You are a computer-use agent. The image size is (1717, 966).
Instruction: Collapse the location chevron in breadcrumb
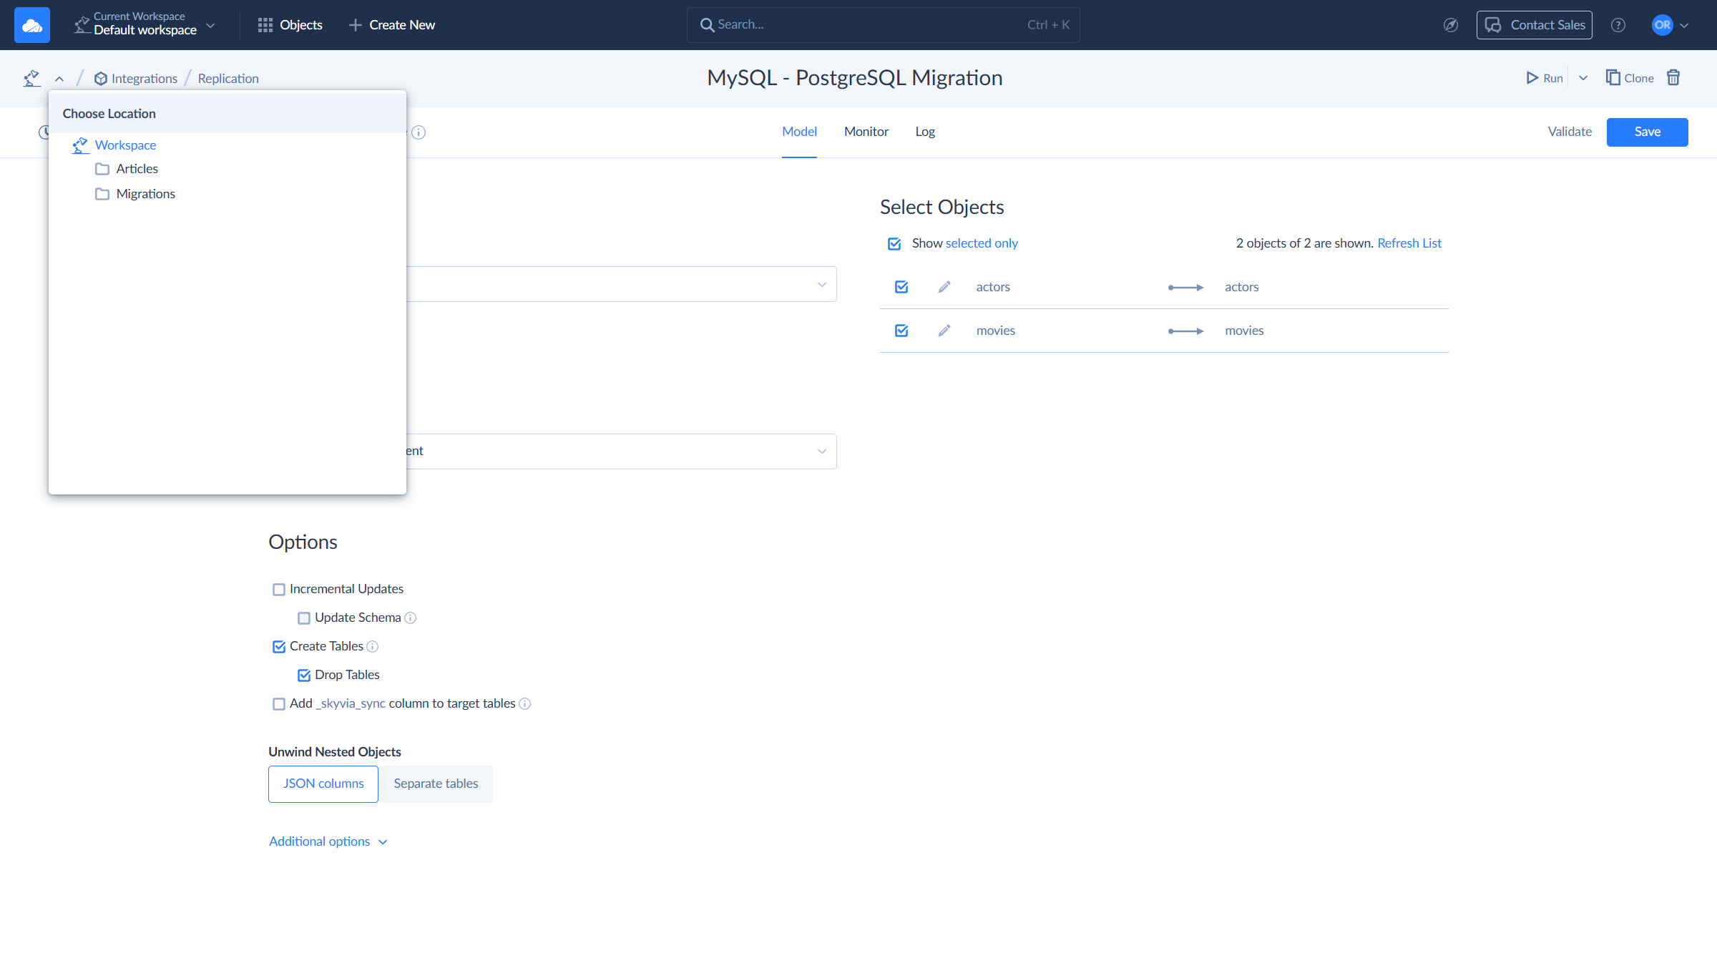[59, 79]
